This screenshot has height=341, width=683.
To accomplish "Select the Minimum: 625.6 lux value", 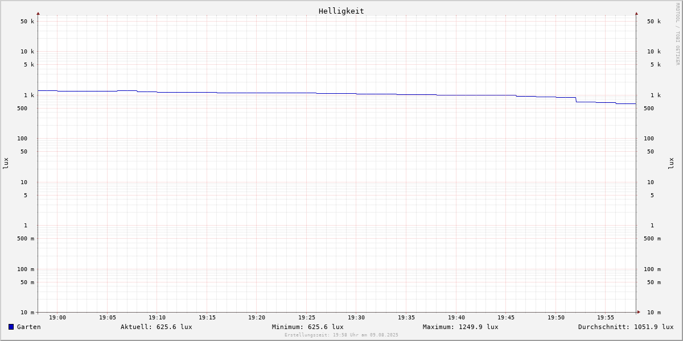I will [308, 327].
